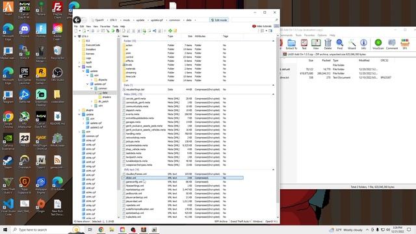416x234 pixels.
Task: Select the 'playercardsetup.xml' file row
Action: 183,198
